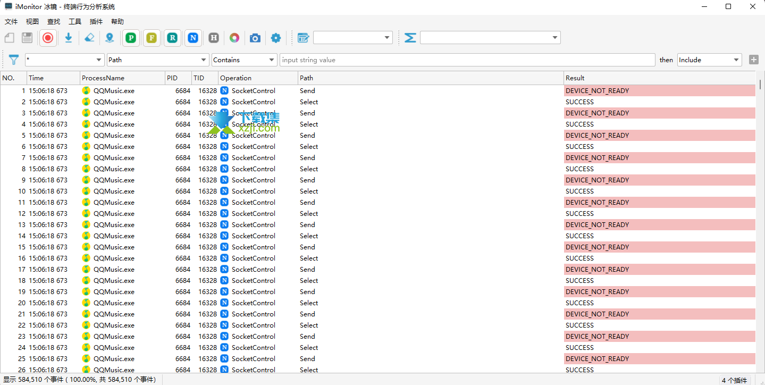Click the script editor icon

pos(303,38)
